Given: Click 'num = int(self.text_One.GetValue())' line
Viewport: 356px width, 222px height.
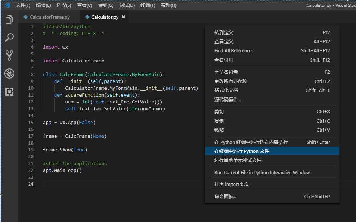Looking at the screenshot, I should click(114, 102).
